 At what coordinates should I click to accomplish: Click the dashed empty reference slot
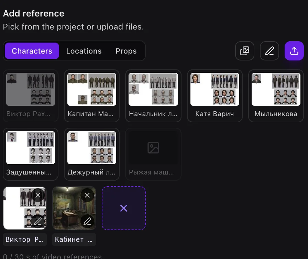[124, 208]
